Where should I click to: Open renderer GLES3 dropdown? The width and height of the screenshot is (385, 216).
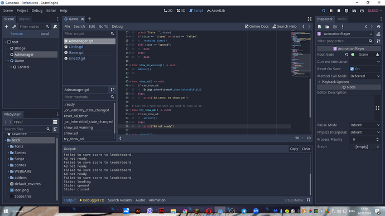pos(375,11)
